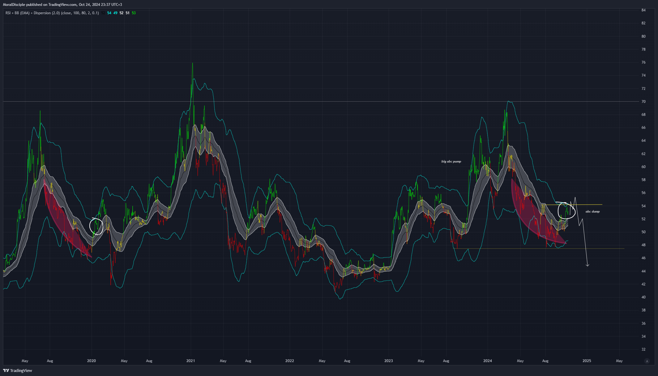Viewport: 658px width, 376px height.
Task: Click the 2021 label on the time axis
Action: point(190,361)
